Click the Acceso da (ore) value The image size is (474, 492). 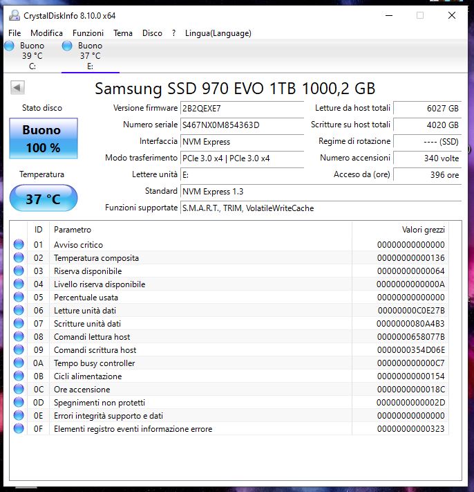coord(427,175)
